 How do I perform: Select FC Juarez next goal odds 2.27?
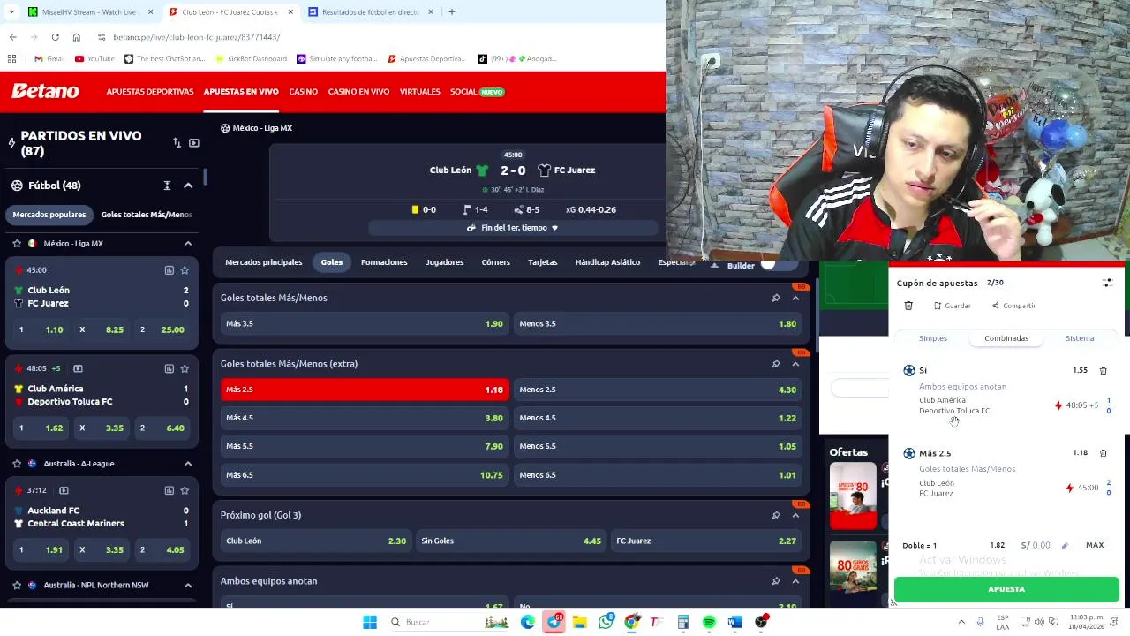pyautogui.click(x=706, y=541)
